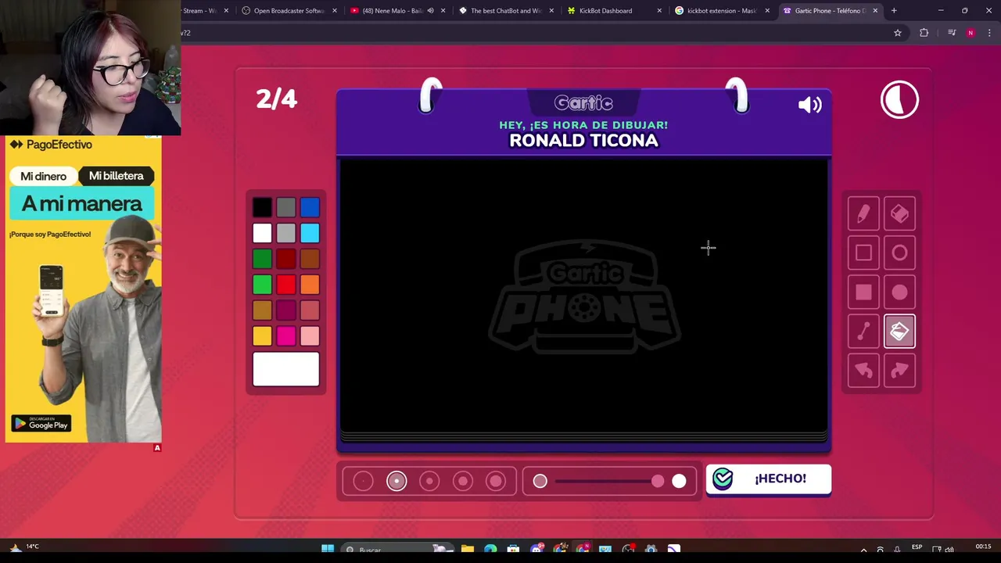
Task: Click the full-opacity white circle at slider end
Action: click(x=679, y=482)
